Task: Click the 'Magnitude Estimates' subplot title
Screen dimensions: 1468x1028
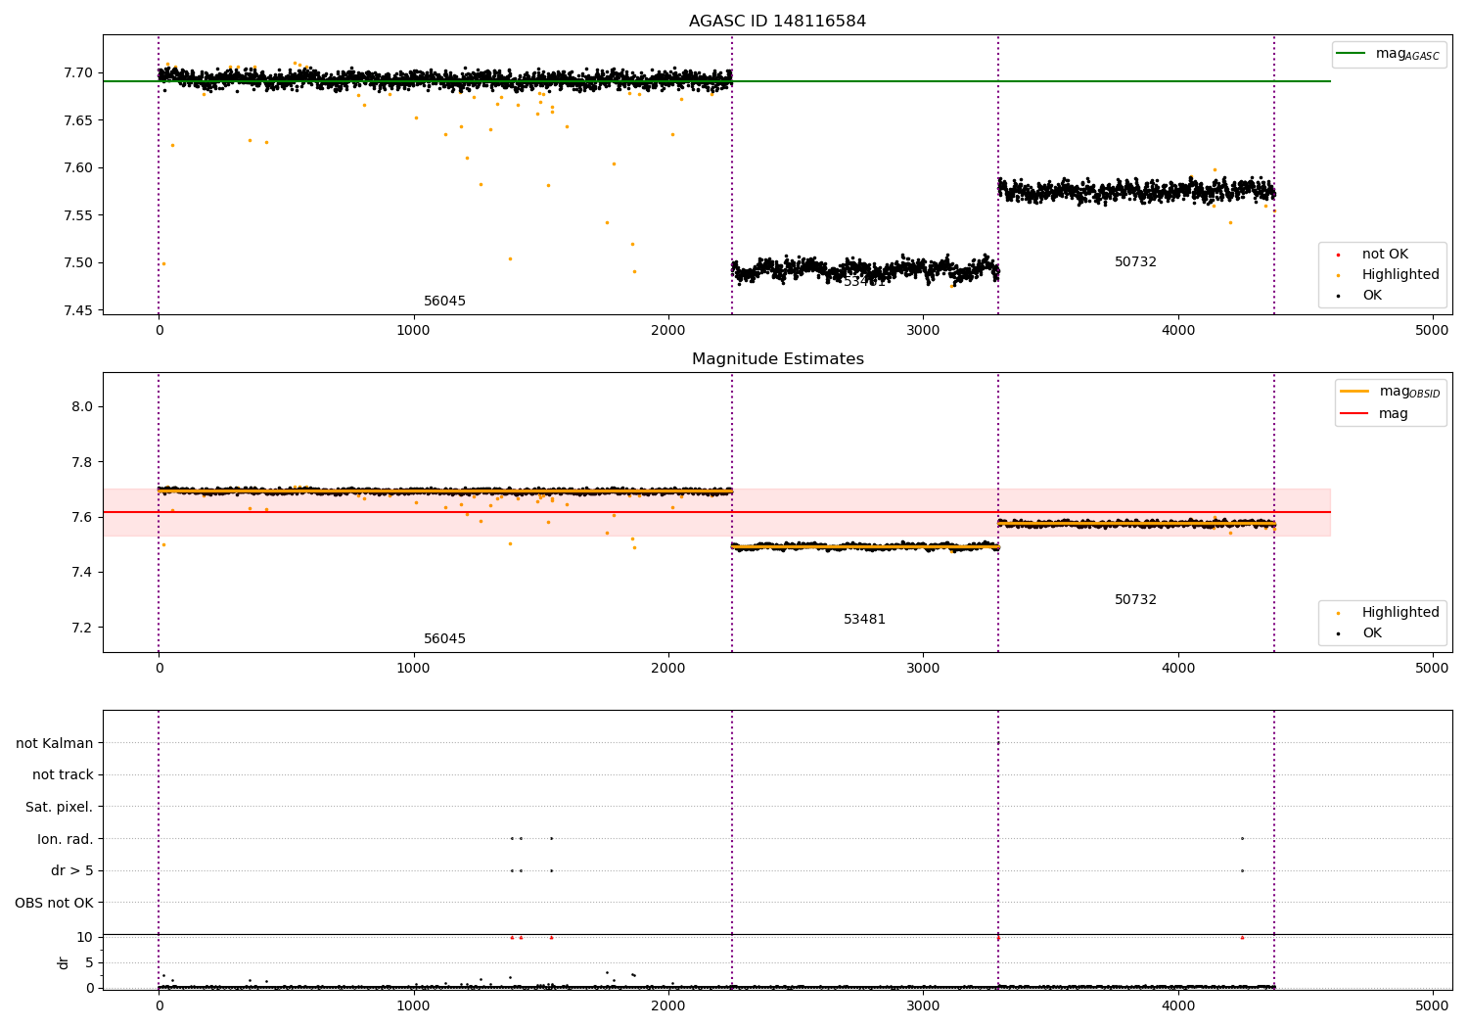Action: point(777,359)
